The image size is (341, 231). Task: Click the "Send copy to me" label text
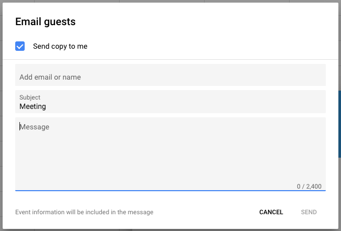[x=60, y=46]
